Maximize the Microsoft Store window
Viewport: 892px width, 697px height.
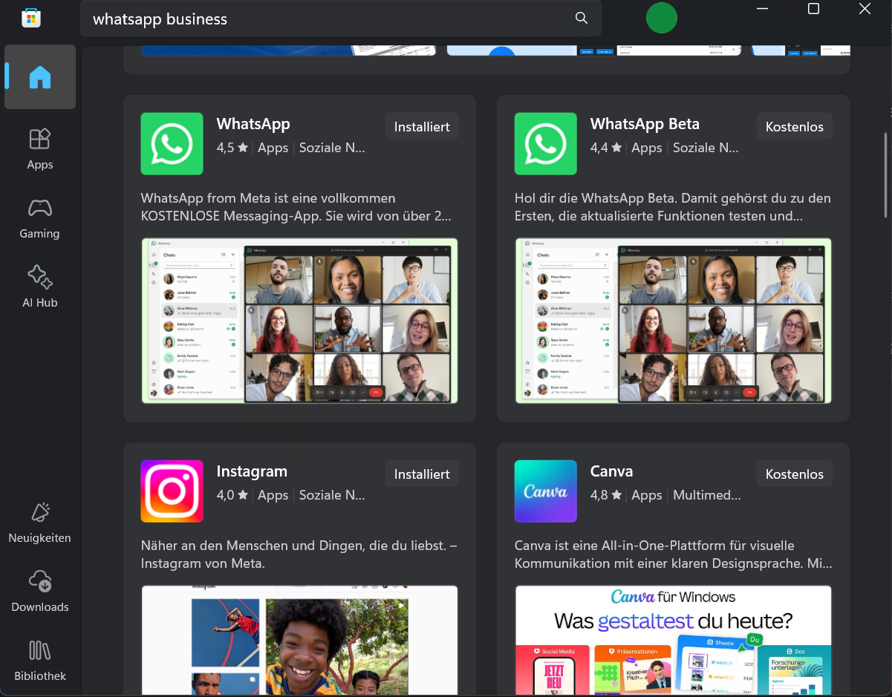coord(813,9)
